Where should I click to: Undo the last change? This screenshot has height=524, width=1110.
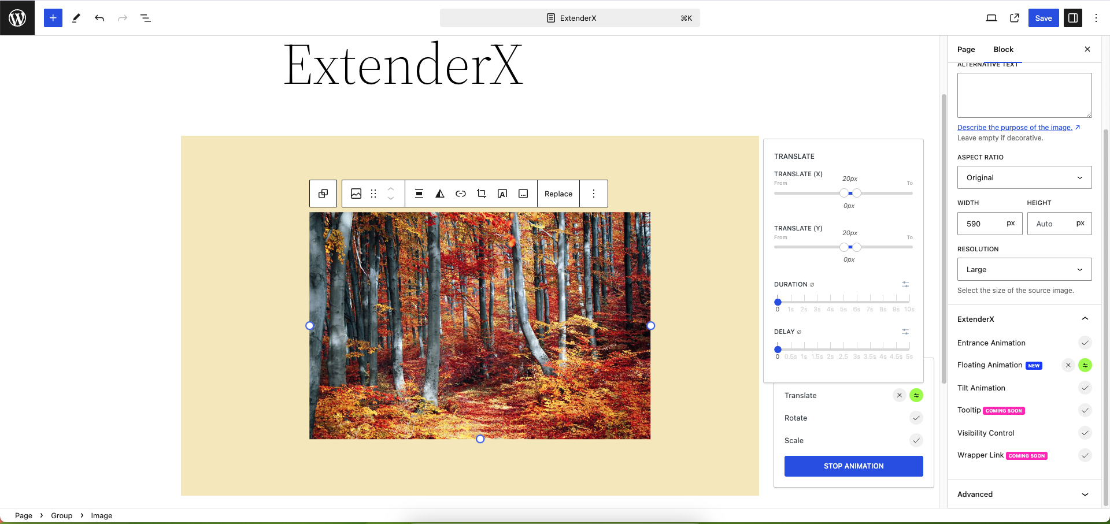(99, 18)
